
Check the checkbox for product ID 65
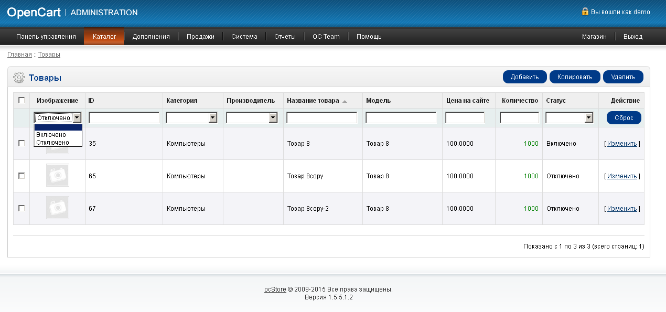tap(22, 176)
